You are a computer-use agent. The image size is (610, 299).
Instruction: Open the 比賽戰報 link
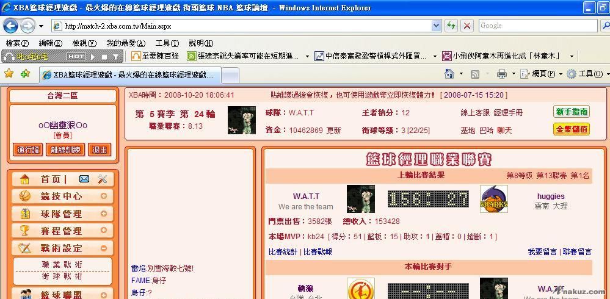pos(318,252)
